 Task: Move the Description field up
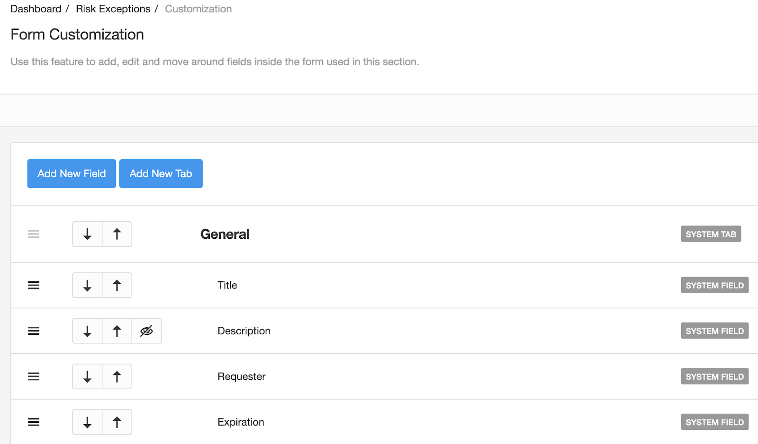117,331
